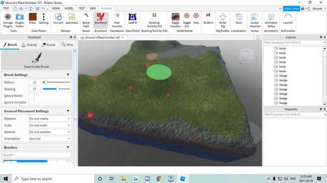Switch to the Stamp tab
327x183 pixels.
click(x=29, y=45)
